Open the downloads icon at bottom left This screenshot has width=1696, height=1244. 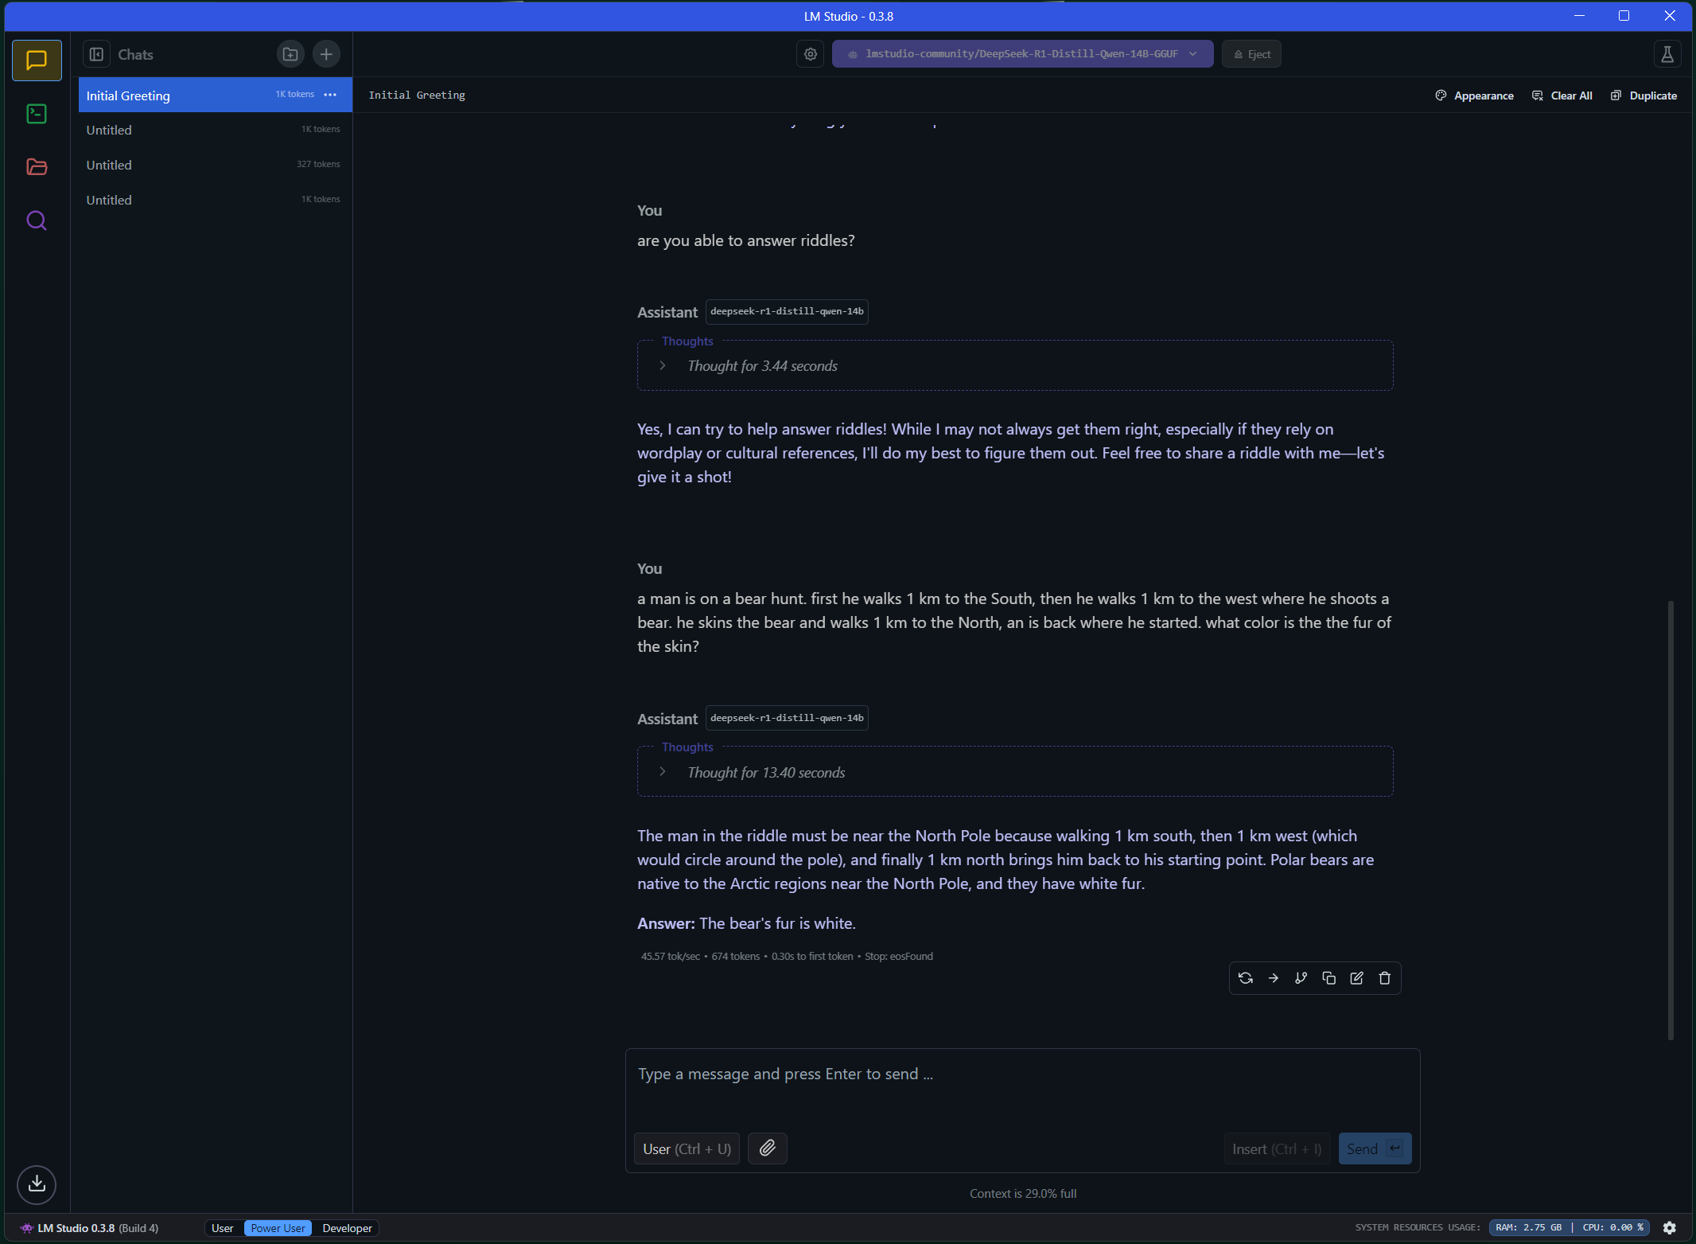[x=37, y=1184]
